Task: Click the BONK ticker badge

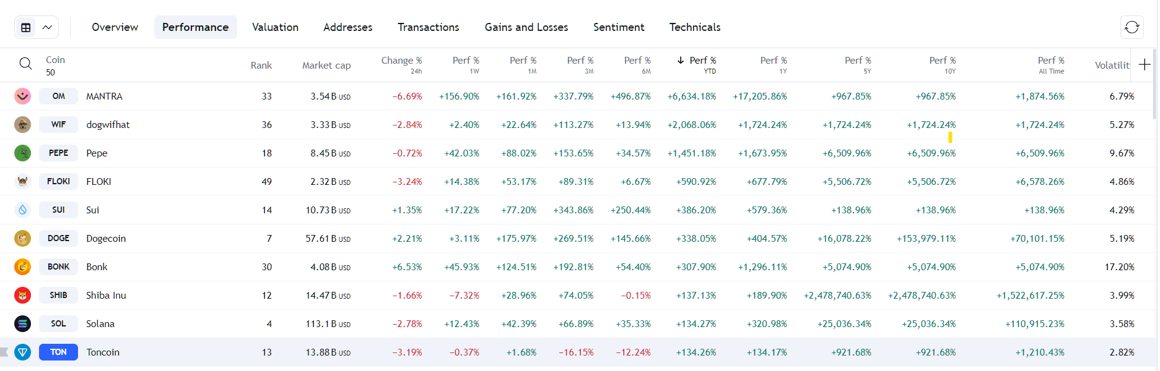Action: 58,267
